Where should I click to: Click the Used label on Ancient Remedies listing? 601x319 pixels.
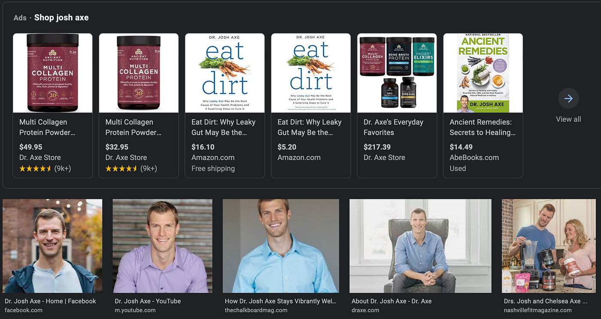tap(458, 169)
